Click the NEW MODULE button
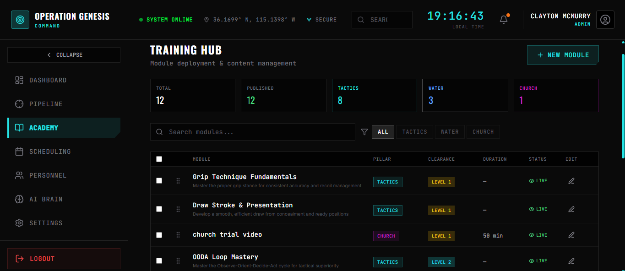 [562, 54]
